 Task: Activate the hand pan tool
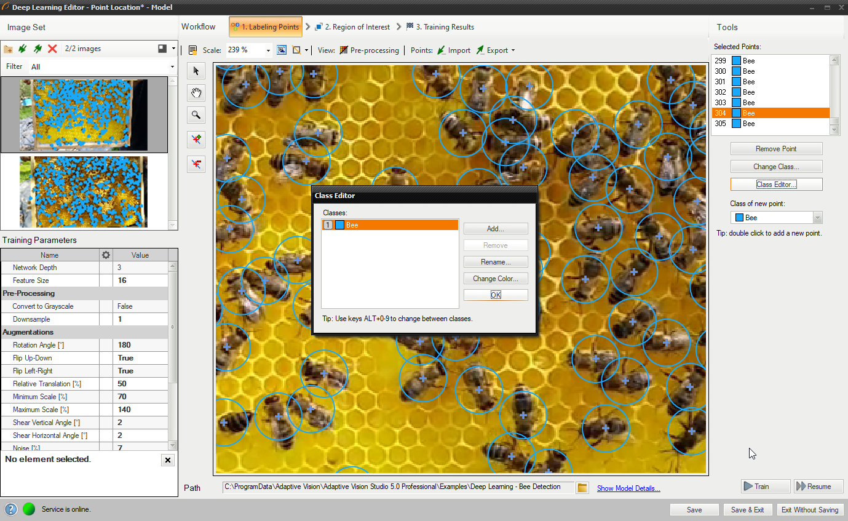pos(196,93)
